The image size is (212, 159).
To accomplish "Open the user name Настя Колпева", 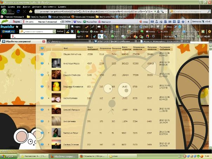I will coord(70,98).
